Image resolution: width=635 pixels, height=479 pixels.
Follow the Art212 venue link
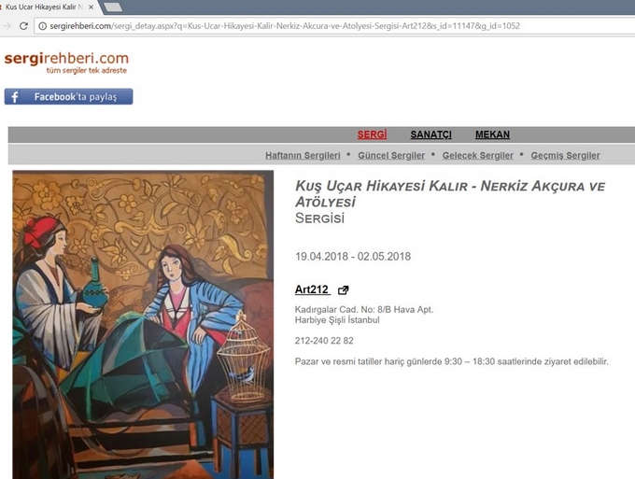(312, 289)
